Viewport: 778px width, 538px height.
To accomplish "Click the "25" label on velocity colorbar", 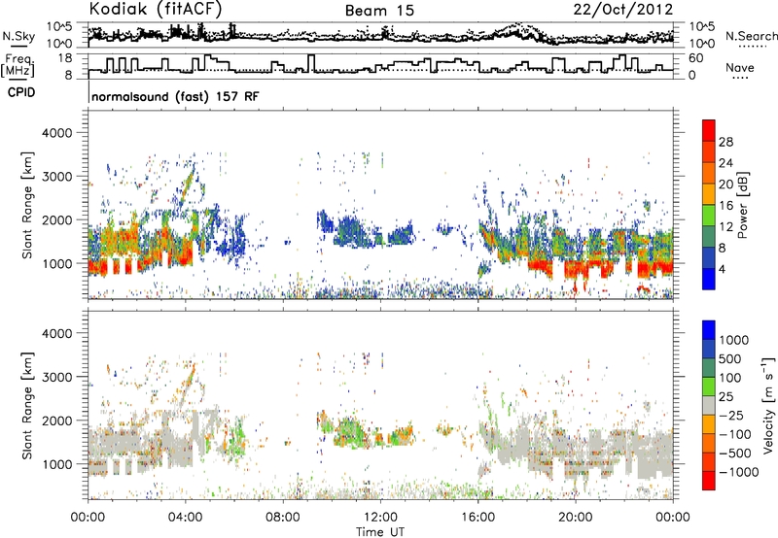I will 726,397.
